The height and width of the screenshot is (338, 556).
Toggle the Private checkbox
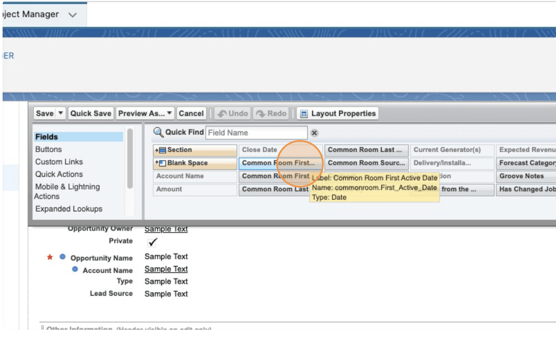click(x=152, y=242)
